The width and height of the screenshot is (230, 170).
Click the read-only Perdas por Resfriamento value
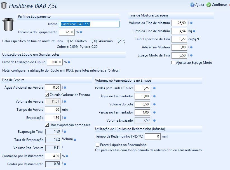pyautogui.click(x=53, y=164)
